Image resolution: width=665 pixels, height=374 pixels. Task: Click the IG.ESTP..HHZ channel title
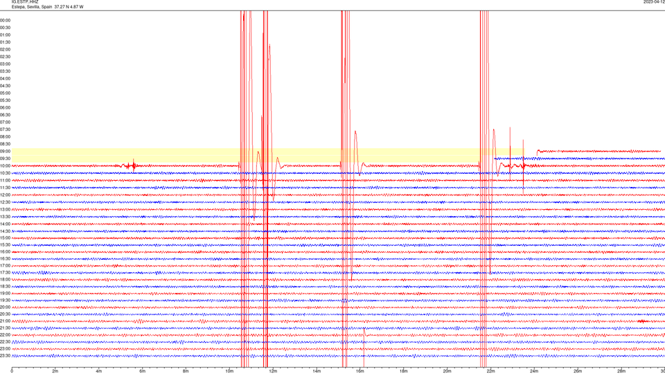(x=25, y=2)
